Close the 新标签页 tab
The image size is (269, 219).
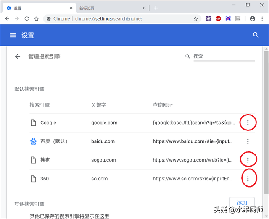point(144,8)
